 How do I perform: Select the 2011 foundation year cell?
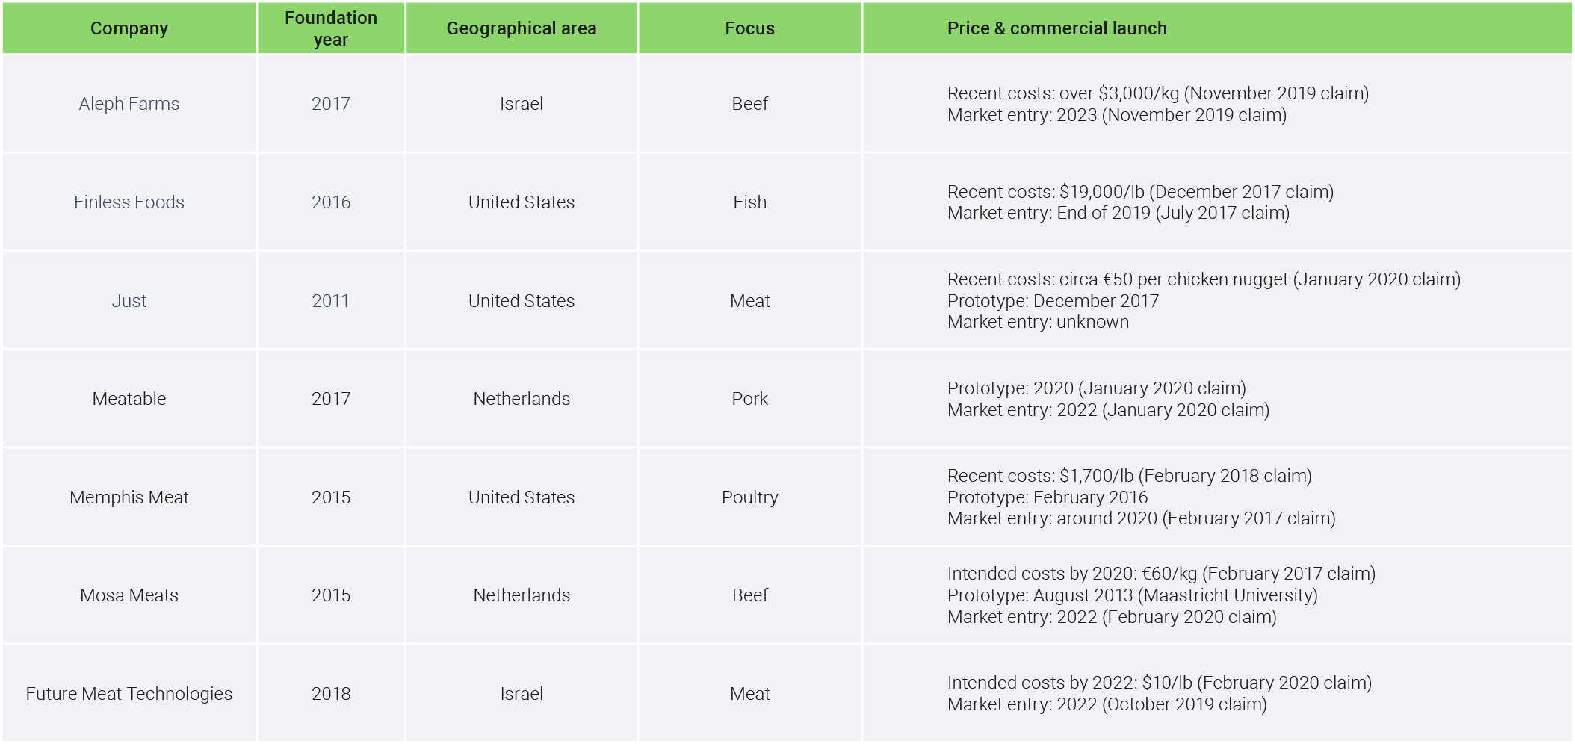click(331, 301)
